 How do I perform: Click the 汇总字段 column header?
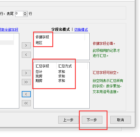(x=45, y=66)
